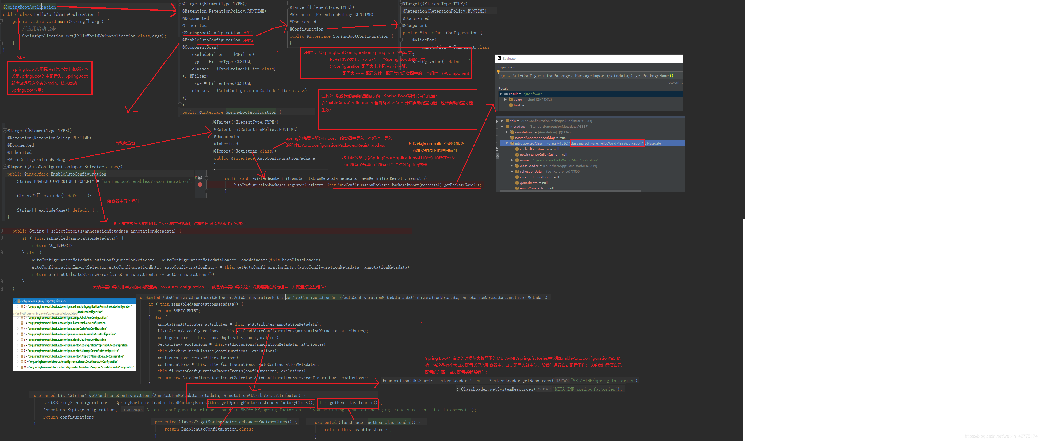The image size is (1040, 441).
Task: Click the getSpringFactoriesLoaderFactoryClass() call
Action: [261, 403]
